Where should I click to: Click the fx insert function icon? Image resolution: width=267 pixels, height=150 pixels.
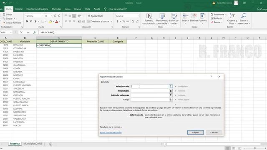(x=34, y=32)
